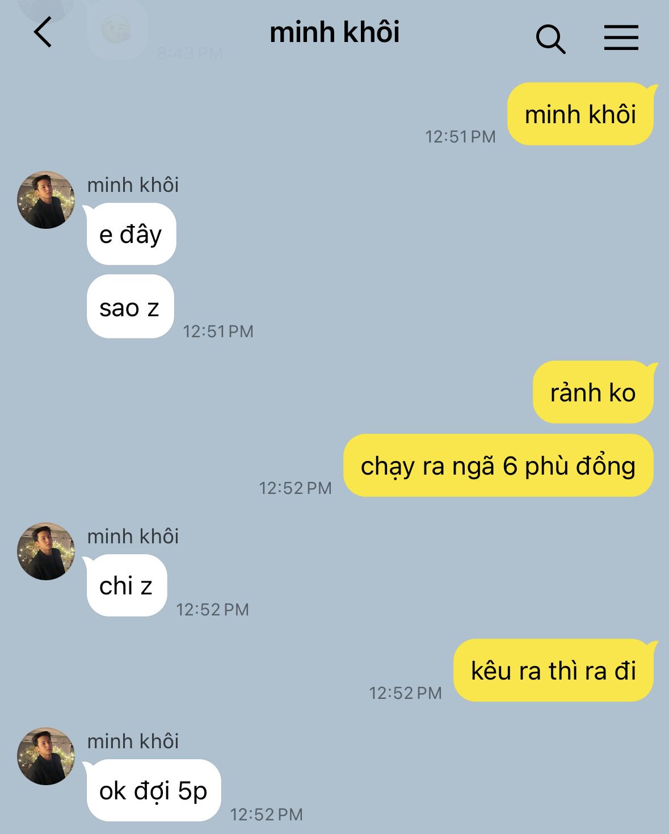The width and height of the screenshot is (669, 834).
Task: Select the "rảnh ko" sent bubble
Action: [x=594, y=392]
